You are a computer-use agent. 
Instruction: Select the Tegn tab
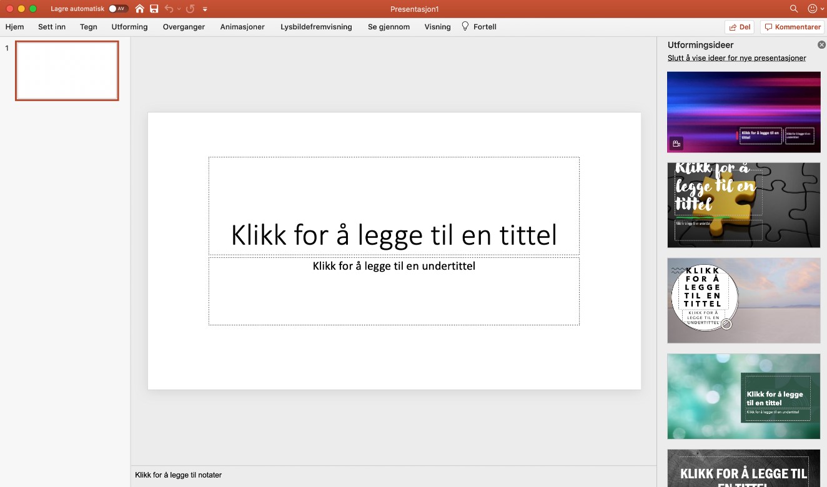(89, 27)
